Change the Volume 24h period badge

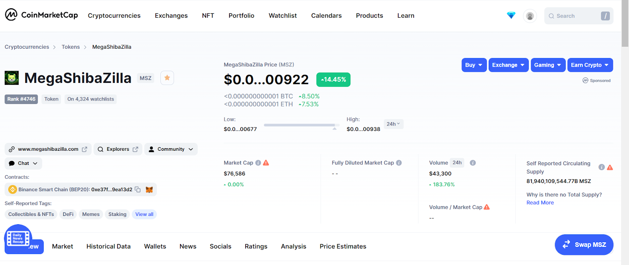pos(457,163)
